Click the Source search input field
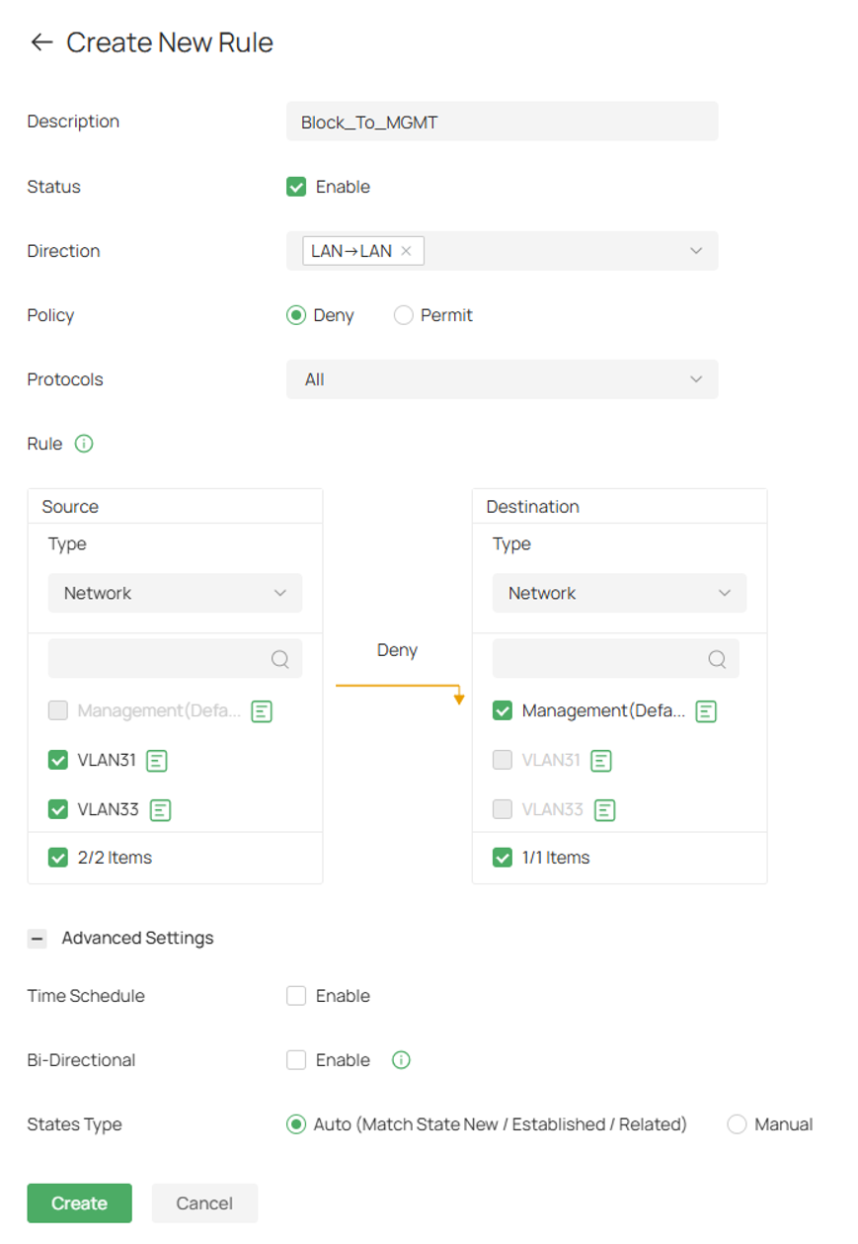The image size is (858, 1244). point(176,659)
